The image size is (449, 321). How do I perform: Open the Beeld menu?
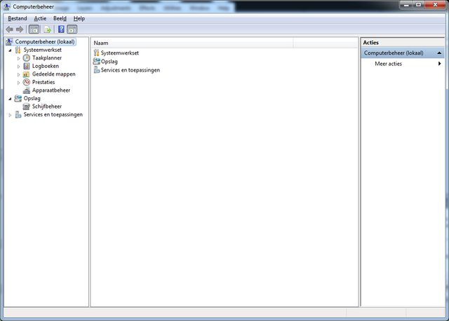coord(60,19)
